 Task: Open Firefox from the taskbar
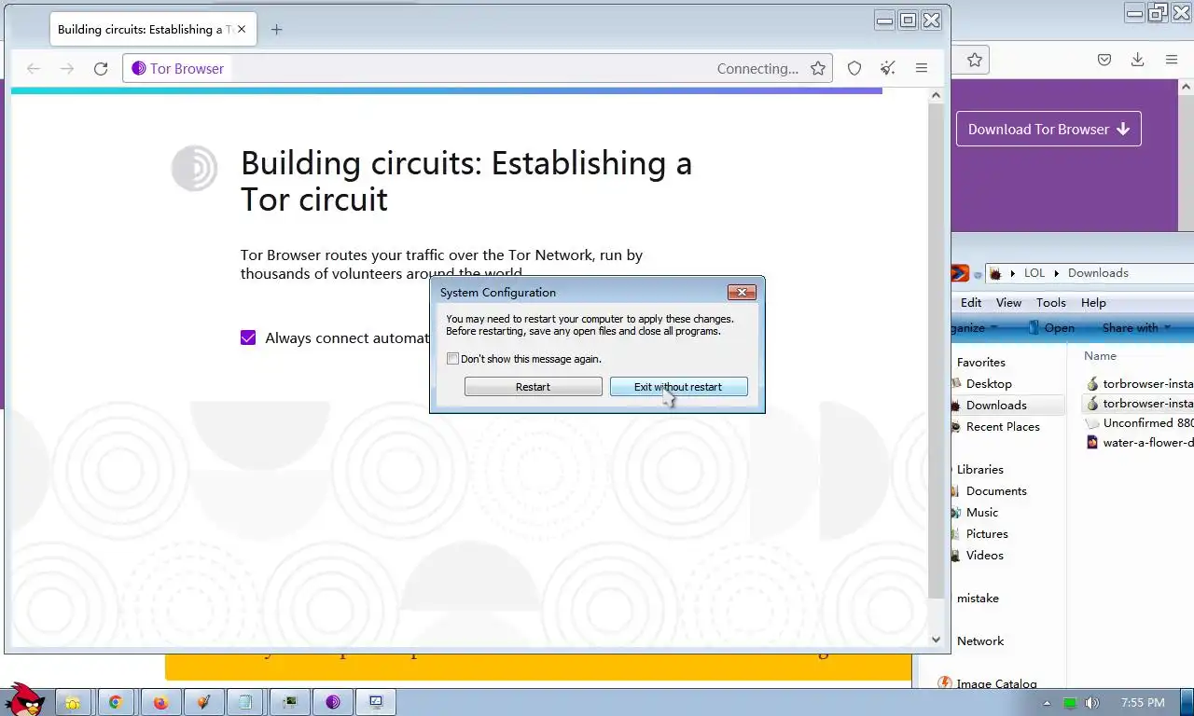(160, 702)
